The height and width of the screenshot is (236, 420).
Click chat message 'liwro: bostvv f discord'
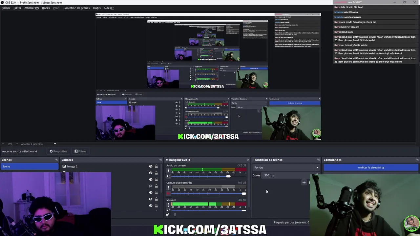(347, 27)
